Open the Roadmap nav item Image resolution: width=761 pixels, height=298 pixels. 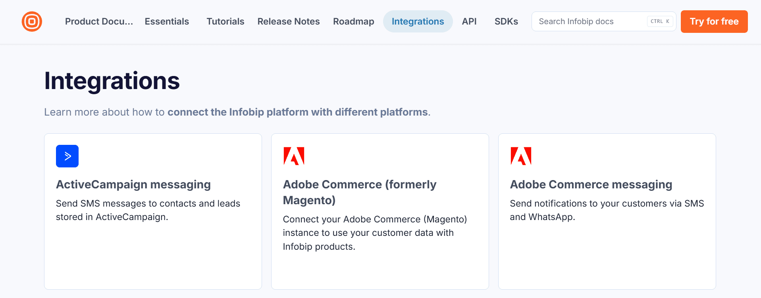coord(353,21)
